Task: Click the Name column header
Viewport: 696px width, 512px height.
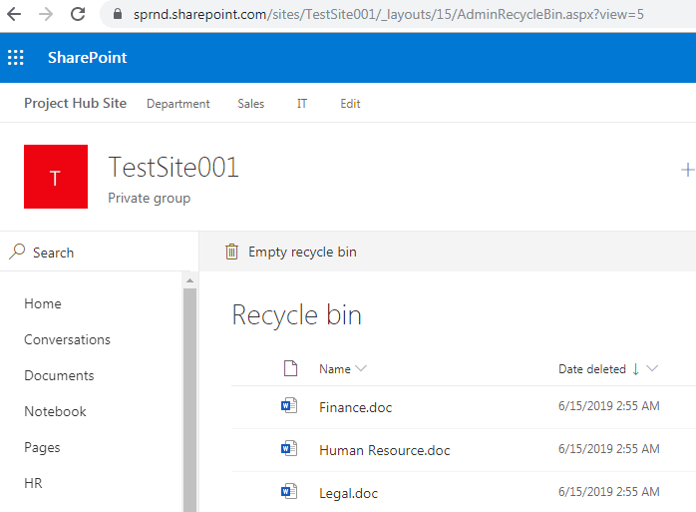Action: click(x=335, y=369)
